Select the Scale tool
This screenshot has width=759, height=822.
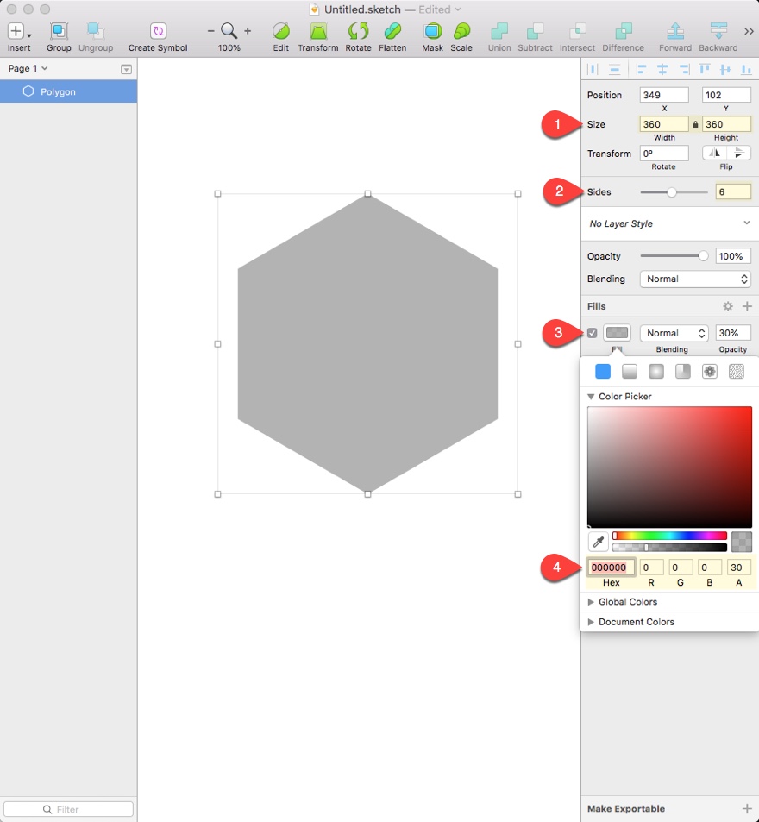(x=461, y=32)
